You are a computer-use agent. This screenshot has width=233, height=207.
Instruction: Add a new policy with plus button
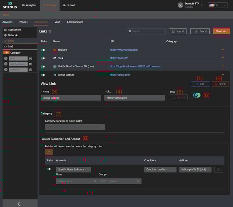click(49, 152)
